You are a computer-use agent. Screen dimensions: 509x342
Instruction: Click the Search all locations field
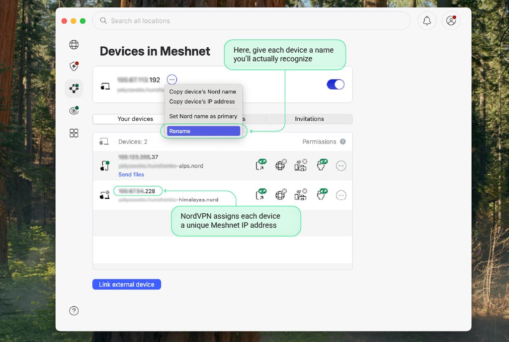pos(252,21)
